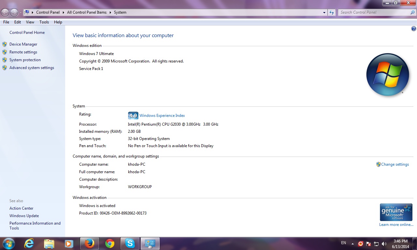Image resolution: width=417 pixels, height=250 pixels.
Task: Click All Control Panel Items breadcrumb
Action: [87, 12]
